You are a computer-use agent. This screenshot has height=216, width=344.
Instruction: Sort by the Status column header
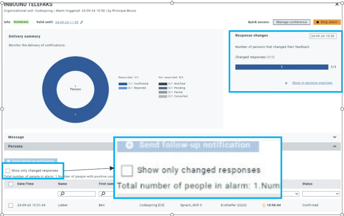[307, 184]
